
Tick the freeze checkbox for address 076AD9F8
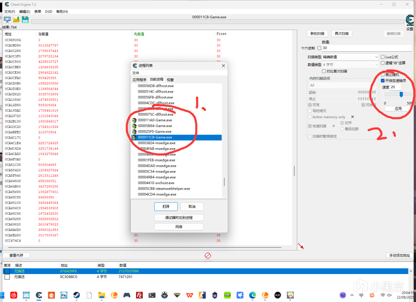tap(7, 271)
